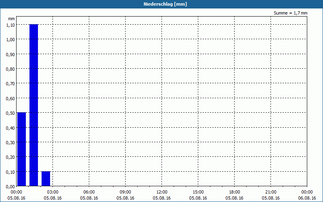
Task: Click the 06:00 time axis label
Action: [x=89, y=192]
